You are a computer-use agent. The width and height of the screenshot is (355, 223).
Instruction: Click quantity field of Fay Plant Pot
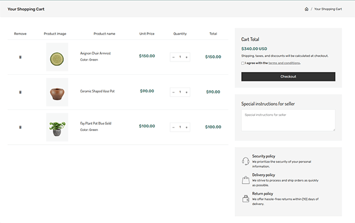click(x=180, y=127)
